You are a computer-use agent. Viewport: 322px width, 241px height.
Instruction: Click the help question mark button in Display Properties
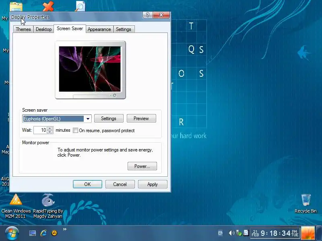tap(147, 15)
